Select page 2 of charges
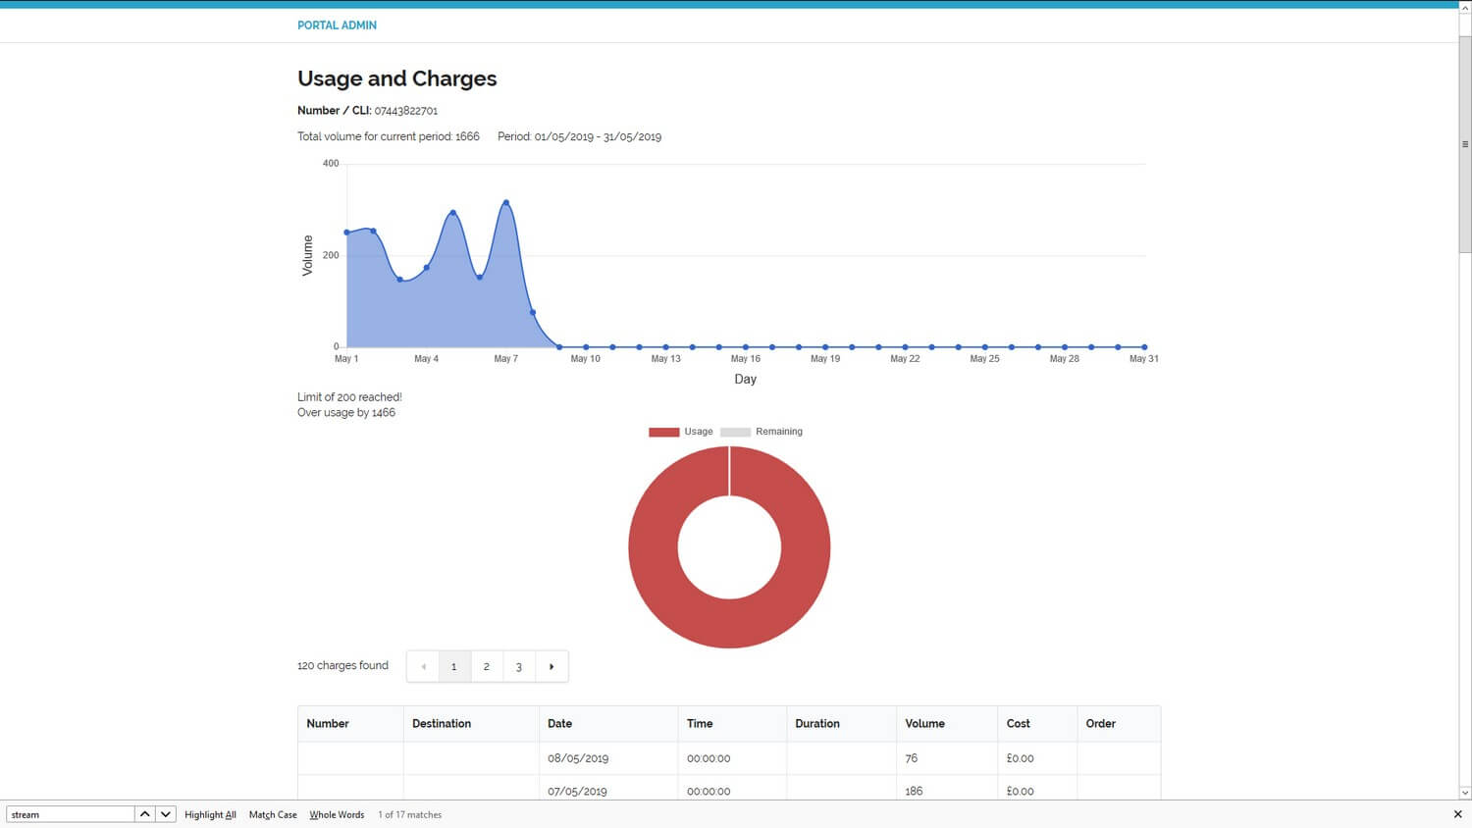This screenshot has height=828, width=1472. point(487,666)
